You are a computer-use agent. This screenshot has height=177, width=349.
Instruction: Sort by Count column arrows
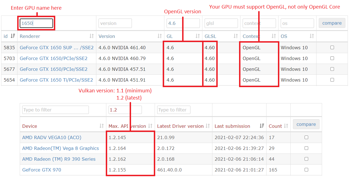point(286,126)
